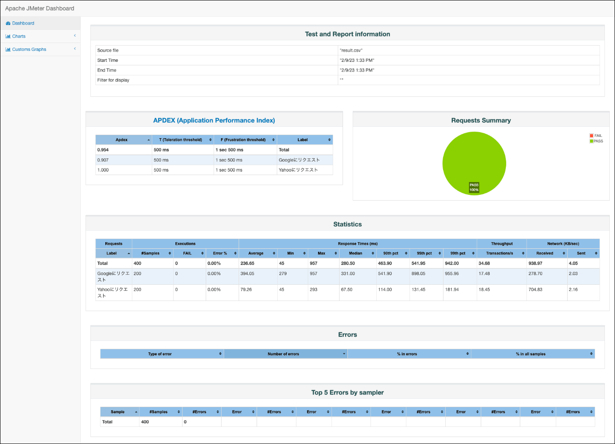615x444 pixels.
Task: Click the APDEX (Application Performance Index) heading link
Action: coord(214,121)
